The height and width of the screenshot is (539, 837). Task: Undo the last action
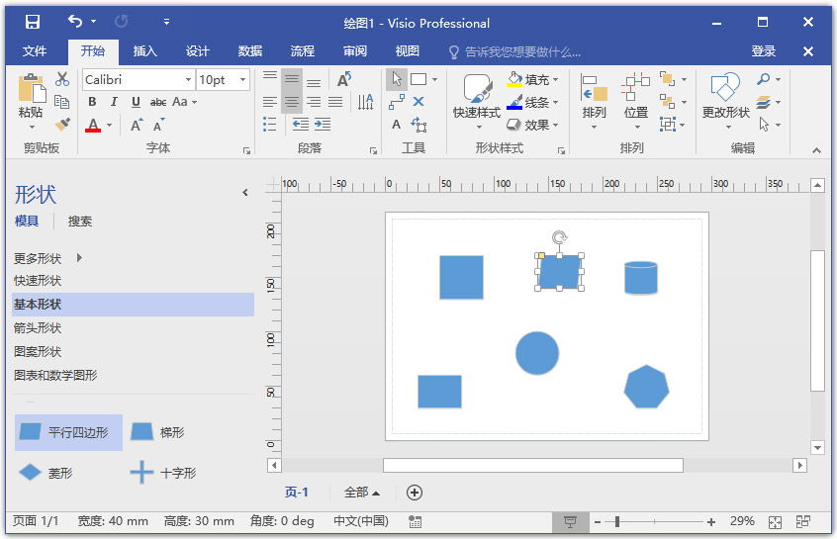coord(75,22)
